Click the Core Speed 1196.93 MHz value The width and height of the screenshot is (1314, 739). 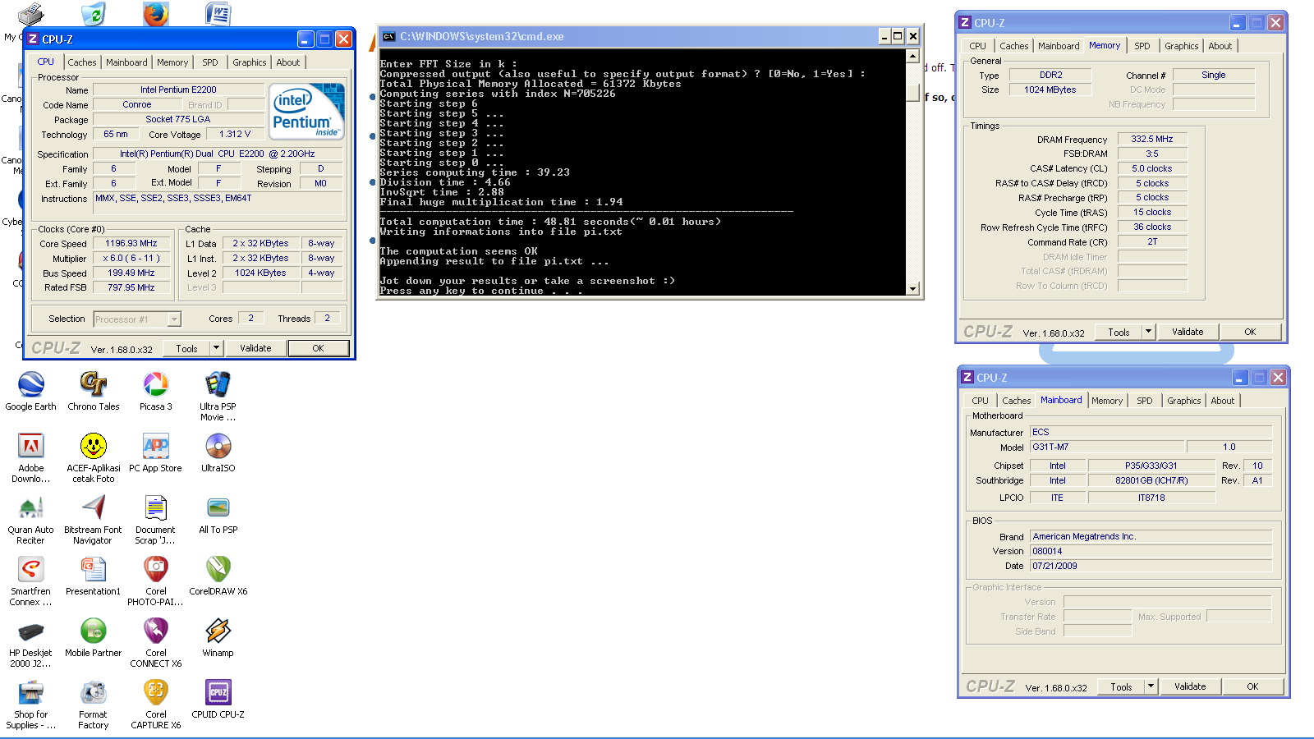tap(131, 243)
